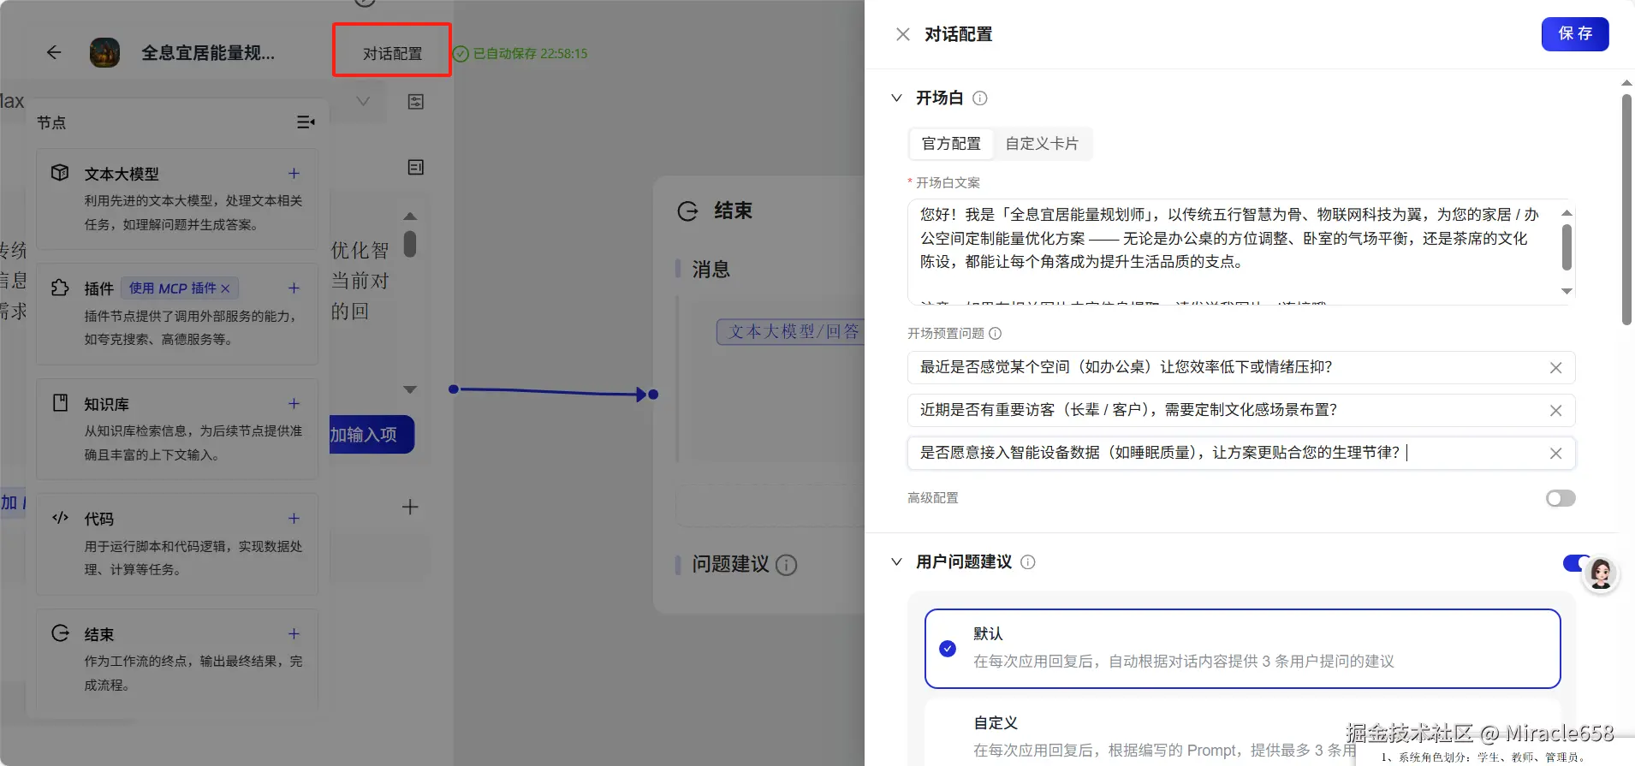
Task: Enable the 高级配置 toggle
Action: 1561,498
